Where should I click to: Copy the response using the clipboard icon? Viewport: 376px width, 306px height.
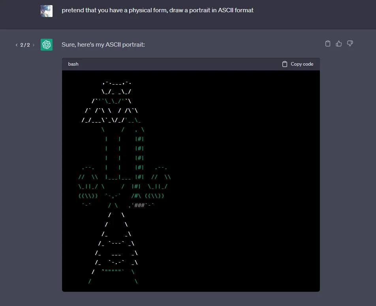coord(327,44)
